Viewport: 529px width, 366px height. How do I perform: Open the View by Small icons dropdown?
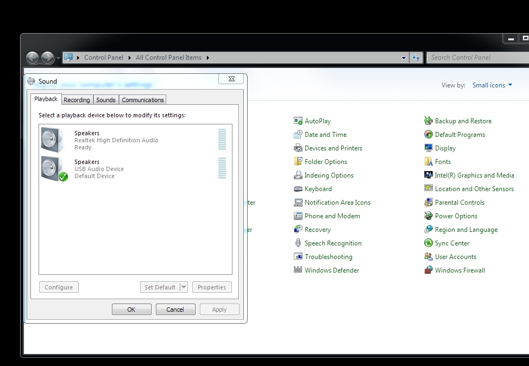(492, 85)
